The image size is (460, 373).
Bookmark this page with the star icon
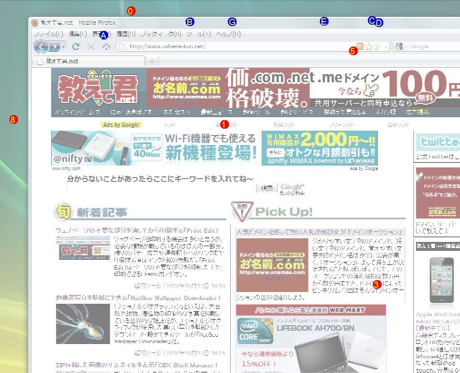click(369, 46)
